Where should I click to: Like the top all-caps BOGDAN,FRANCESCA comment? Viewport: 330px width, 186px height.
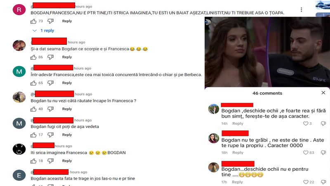click(x=33, y=21)
